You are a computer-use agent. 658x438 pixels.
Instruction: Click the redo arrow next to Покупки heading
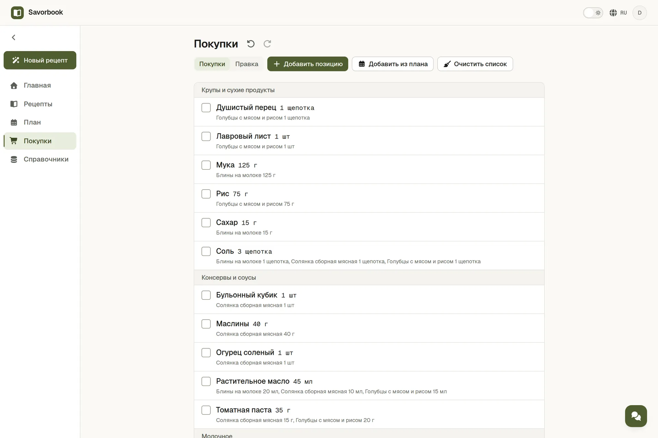[267, 44]
